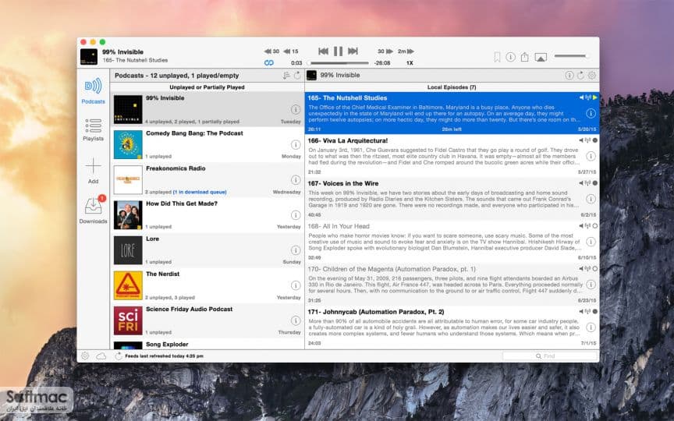674x421 pixels.
Task: Open 99% Invisible podcast settings gear
Action: coord(592,75)
